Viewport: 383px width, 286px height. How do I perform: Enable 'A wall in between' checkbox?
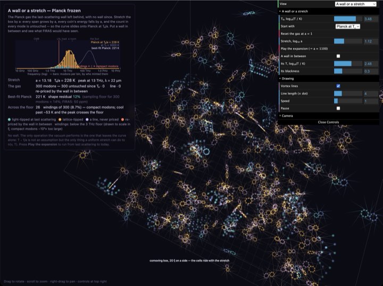click(x=338, y=56)
